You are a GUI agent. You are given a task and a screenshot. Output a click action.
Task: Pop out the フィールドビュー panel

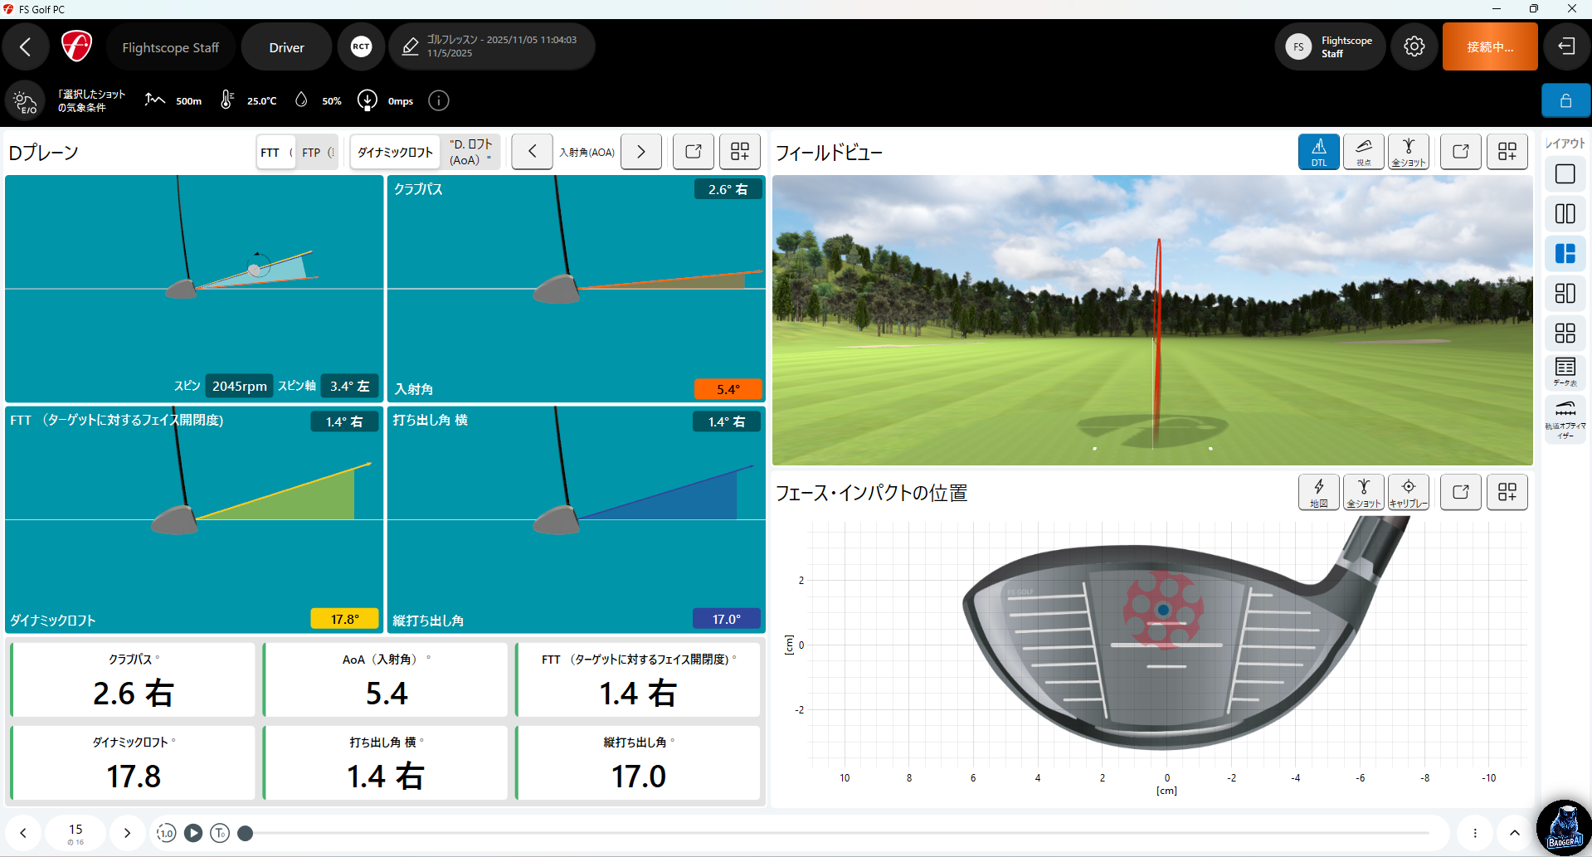[x=1461, y=152]
